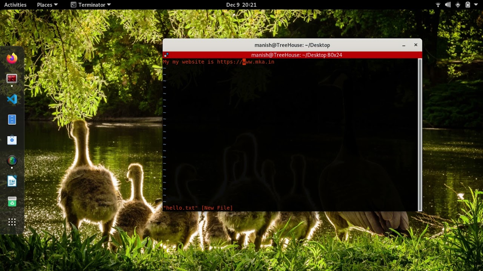The image size is (483, 271).
Task: Minimize the Terminator window
Action: [x=404, y=45]
